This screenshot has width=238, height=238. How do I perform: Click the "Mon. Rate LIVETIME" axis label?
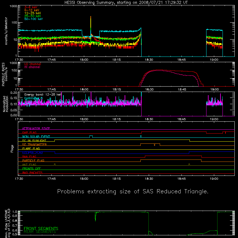click(6, 223)
